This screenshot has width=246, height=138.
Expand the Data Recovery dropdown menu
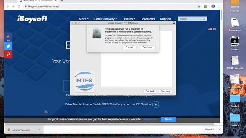(x=105, y=19)
